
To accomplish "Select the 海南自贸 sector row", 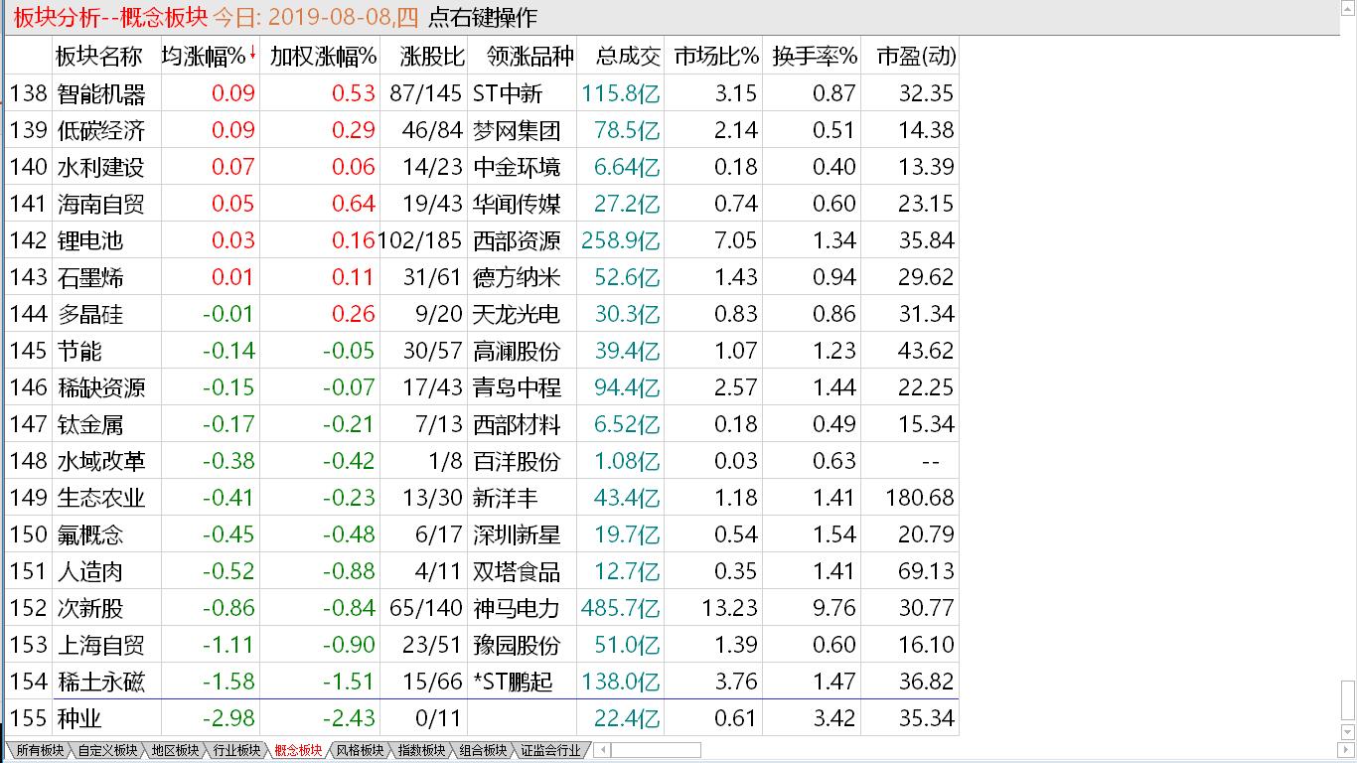I will pos(482,204).
